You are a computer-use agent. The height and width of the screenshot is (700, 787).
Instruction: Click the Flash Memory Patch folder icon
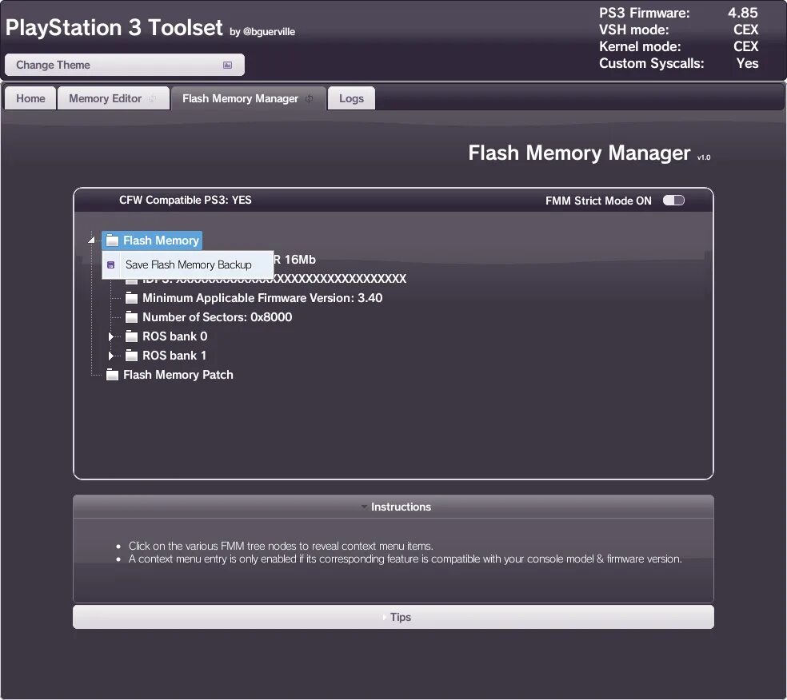tap(113, 375)
